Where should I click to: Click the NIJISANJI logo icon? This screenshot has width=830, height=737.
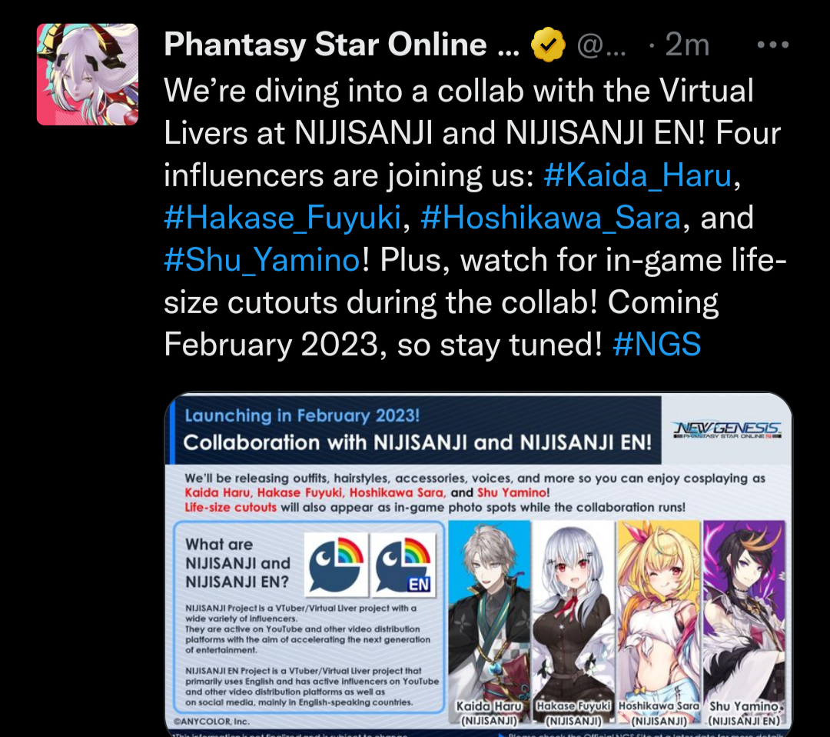click(336, 564)
